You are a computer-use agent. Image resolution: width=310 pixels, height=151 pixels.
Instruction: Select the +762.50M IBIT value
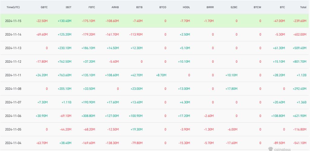tap(64, 61)
